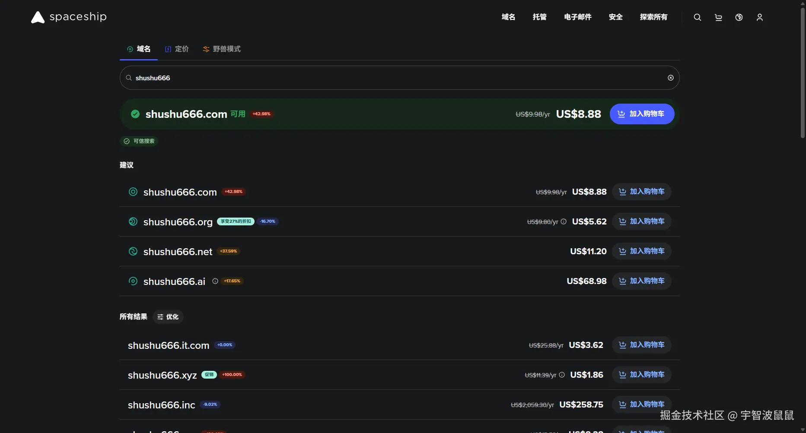The image size is (806, 433).
Task: Click the domain search input field
Action: tap(399, 78)
